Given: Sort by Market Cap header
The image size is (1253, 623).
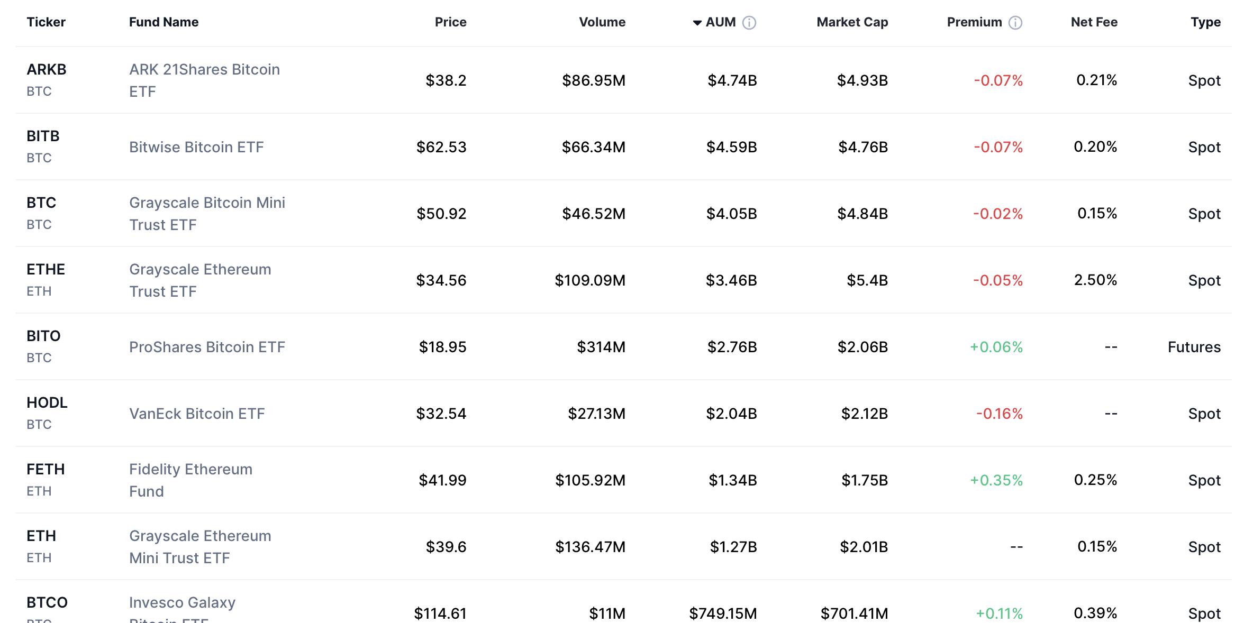Looking at the screenshot, I should [852, 22].
